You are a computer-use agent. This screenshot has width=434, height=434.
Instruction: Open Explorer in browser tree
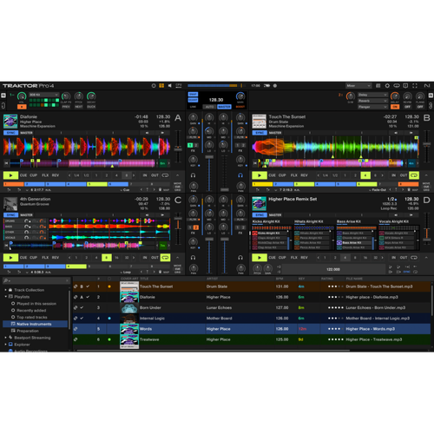tap(22, 345)
